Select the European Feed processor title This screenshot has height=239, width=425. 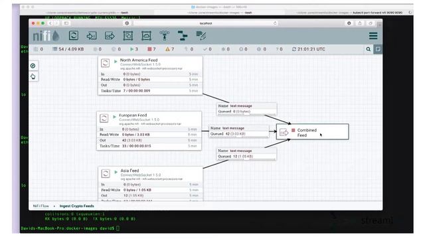click(x=133, y=115)
